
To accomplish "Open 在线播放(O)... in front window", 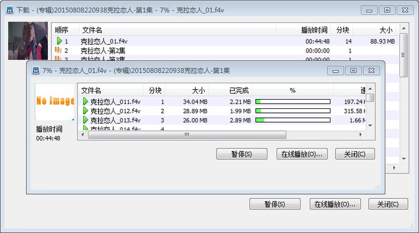I will coord(301,154).
